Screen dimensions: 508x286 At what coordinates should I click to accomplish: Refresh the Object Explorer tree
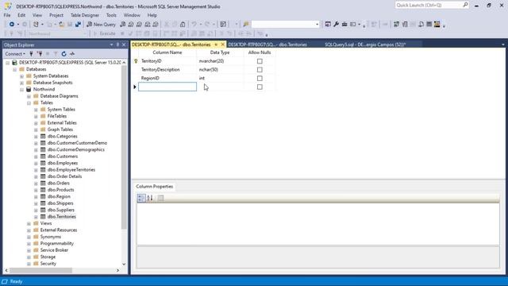coord(63,54)
